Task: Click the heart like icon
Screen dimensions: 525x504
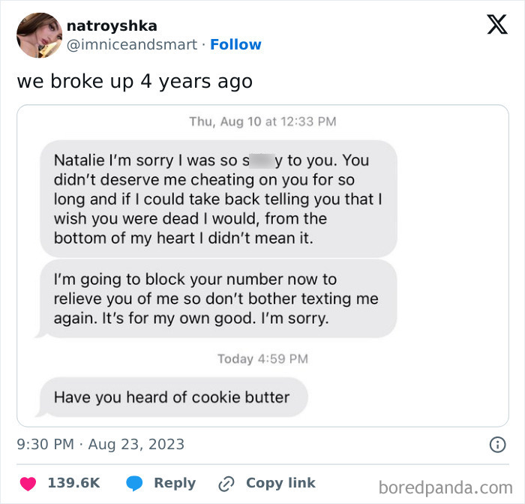Action: (x=27, y=484)
